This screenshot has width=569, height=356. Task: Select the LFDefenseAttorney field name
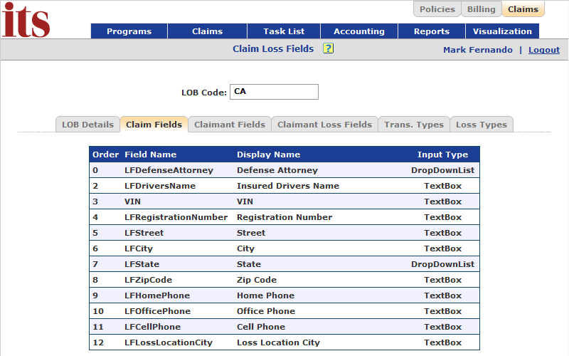[x=169, y=170]
